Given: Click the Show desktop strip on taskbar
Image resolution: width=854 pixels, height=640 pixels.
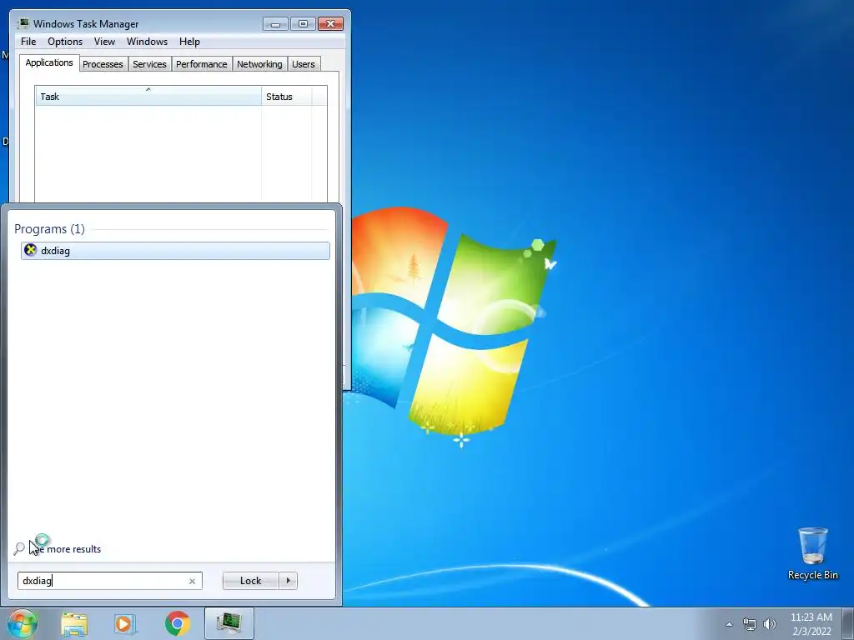Looking at the screenshot, I should click(x=848, y=623).
